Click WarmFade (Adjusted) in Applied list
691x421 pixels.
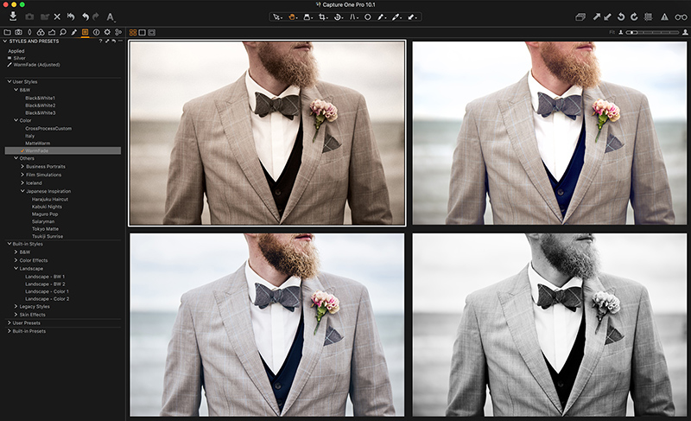(36, 64)
